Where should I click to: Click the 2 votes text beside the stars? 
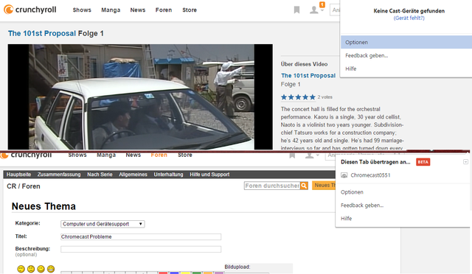pyautogui.click(x=324, y=97)
